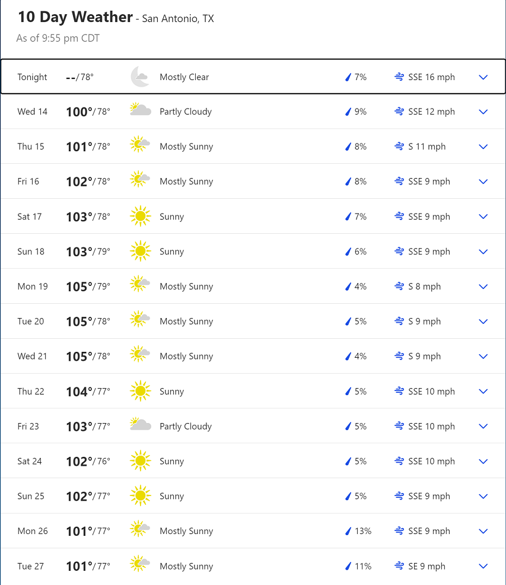
Task: Click the Thu 15 mostly sunny icon
Action: point(140,144)
